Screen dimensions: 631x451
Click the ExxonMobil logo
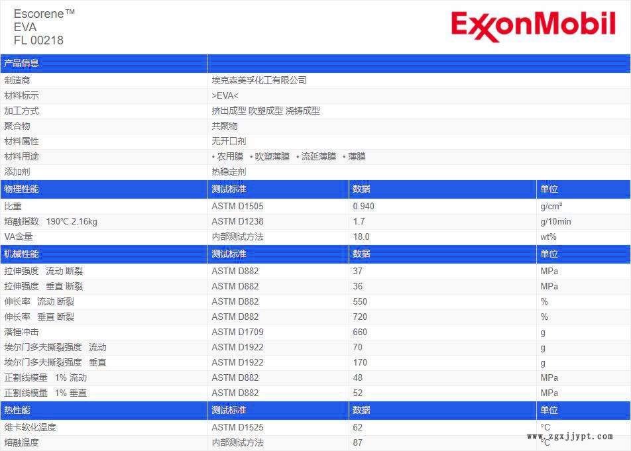click(533, 26)
